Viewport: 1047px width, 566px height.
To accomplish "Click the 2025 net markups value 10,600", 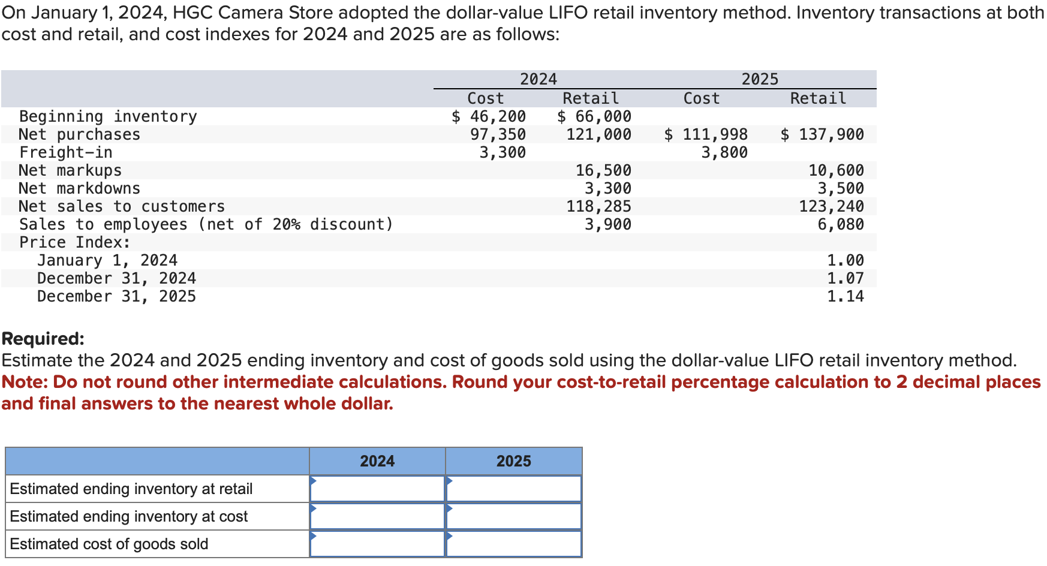I will coord(836,170).
